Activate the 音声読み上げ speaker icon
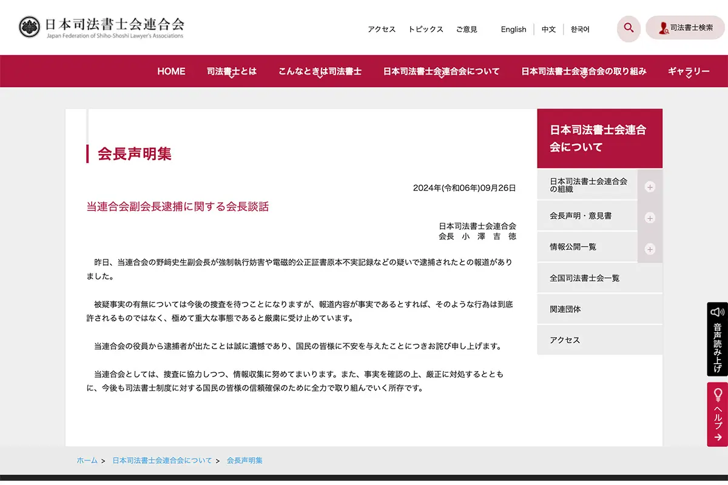Screen dimensions: 728x485 click(717, 312)
